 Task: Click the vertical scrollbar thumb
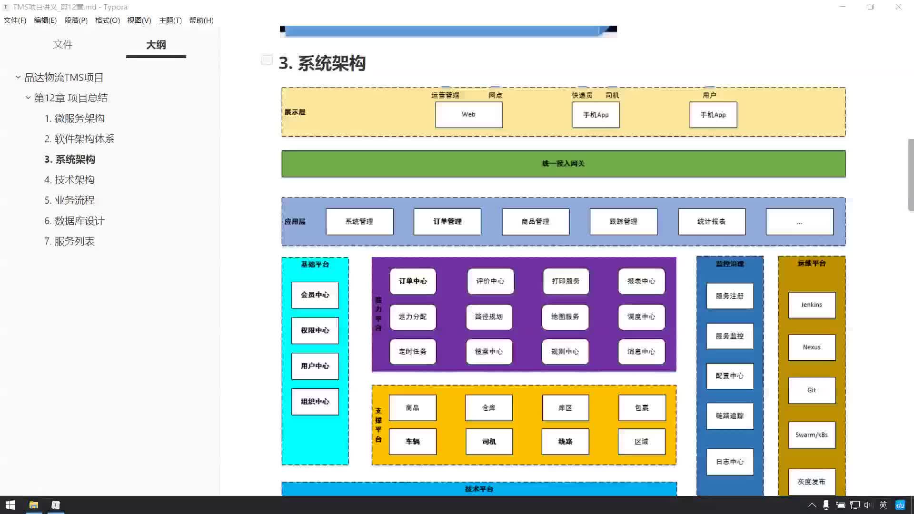(911, 174)
